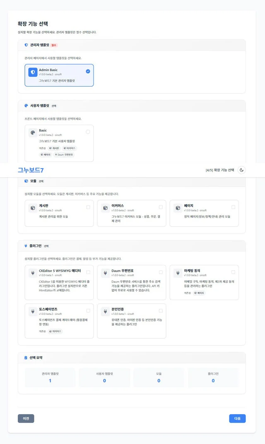Click the 관리자 템플릿 header shield icon

point(26,45)
